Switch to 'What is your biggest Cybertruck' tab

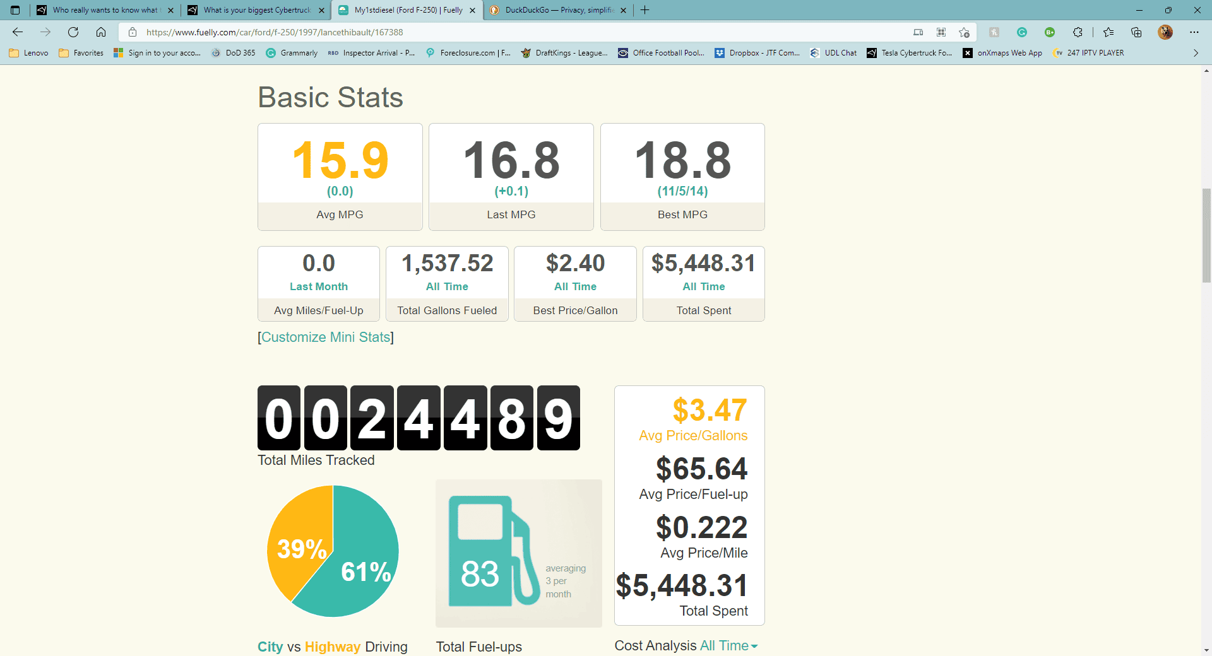point(256,10)
